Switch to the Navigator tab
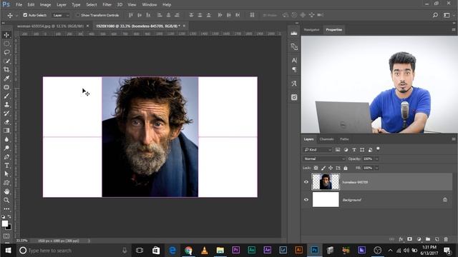458x257 pixels. tap(312, 30)
